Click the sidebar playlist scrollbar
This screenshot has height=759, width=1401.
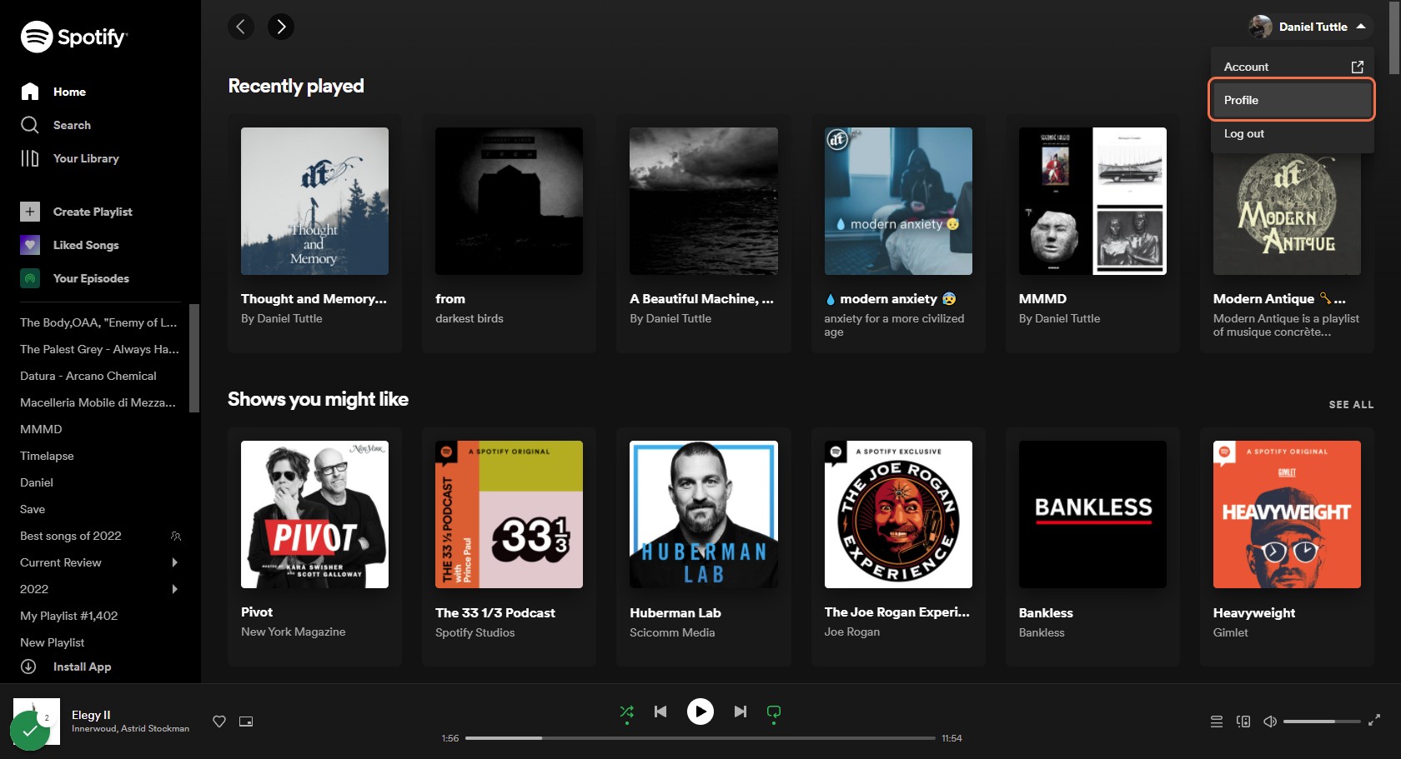194,358
